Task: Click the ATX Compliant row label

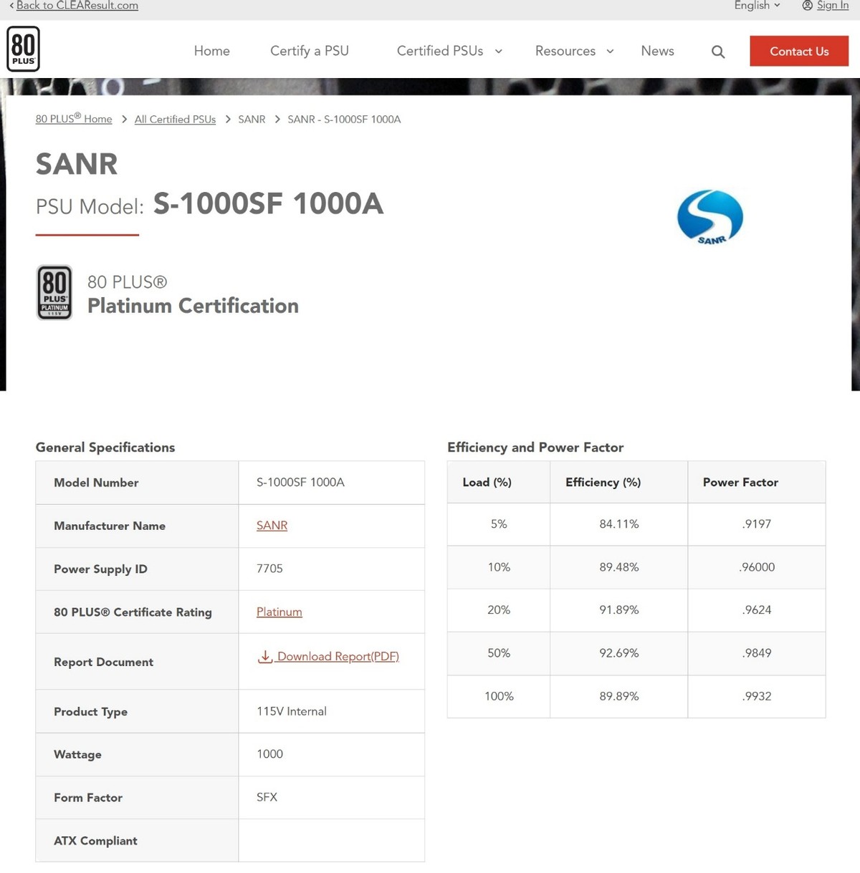Action: click(x=95, y=840)
